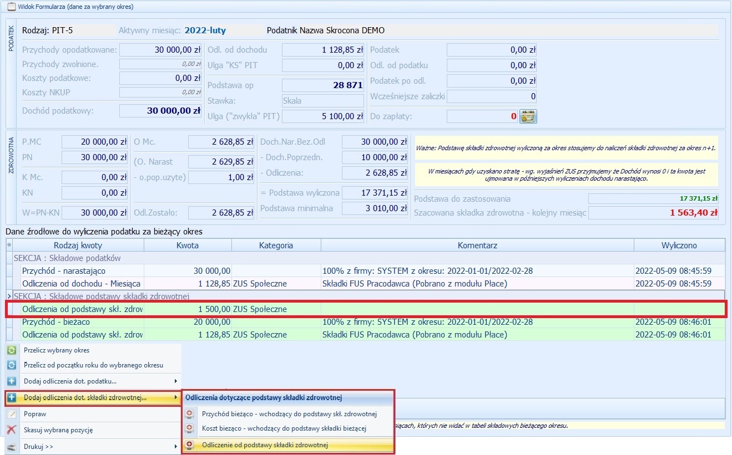
Task: Click blue refresh icon for recalculating from year start
Action: 12,365
